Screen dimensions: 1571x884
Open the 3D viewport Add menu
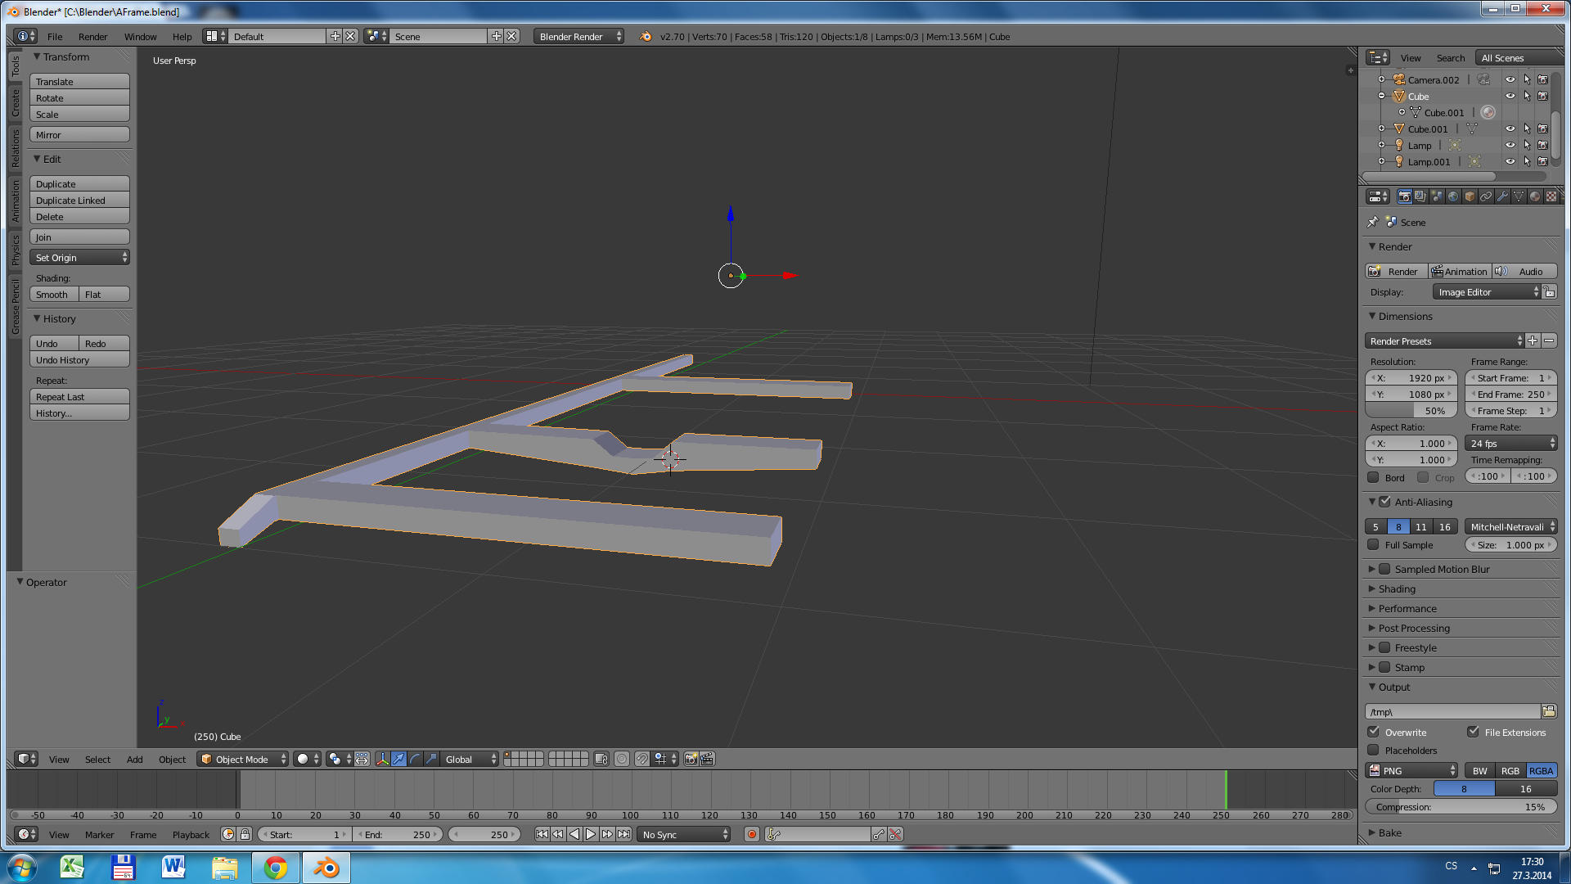134,759
